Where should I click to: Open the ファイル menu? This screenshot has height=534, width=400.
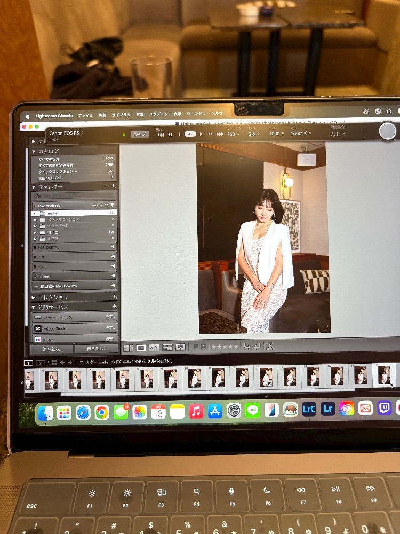85,115
